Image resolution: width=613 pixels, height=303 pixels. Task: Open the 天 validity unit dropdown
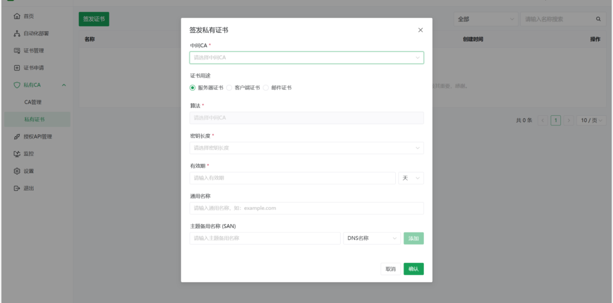pos(411,178)
